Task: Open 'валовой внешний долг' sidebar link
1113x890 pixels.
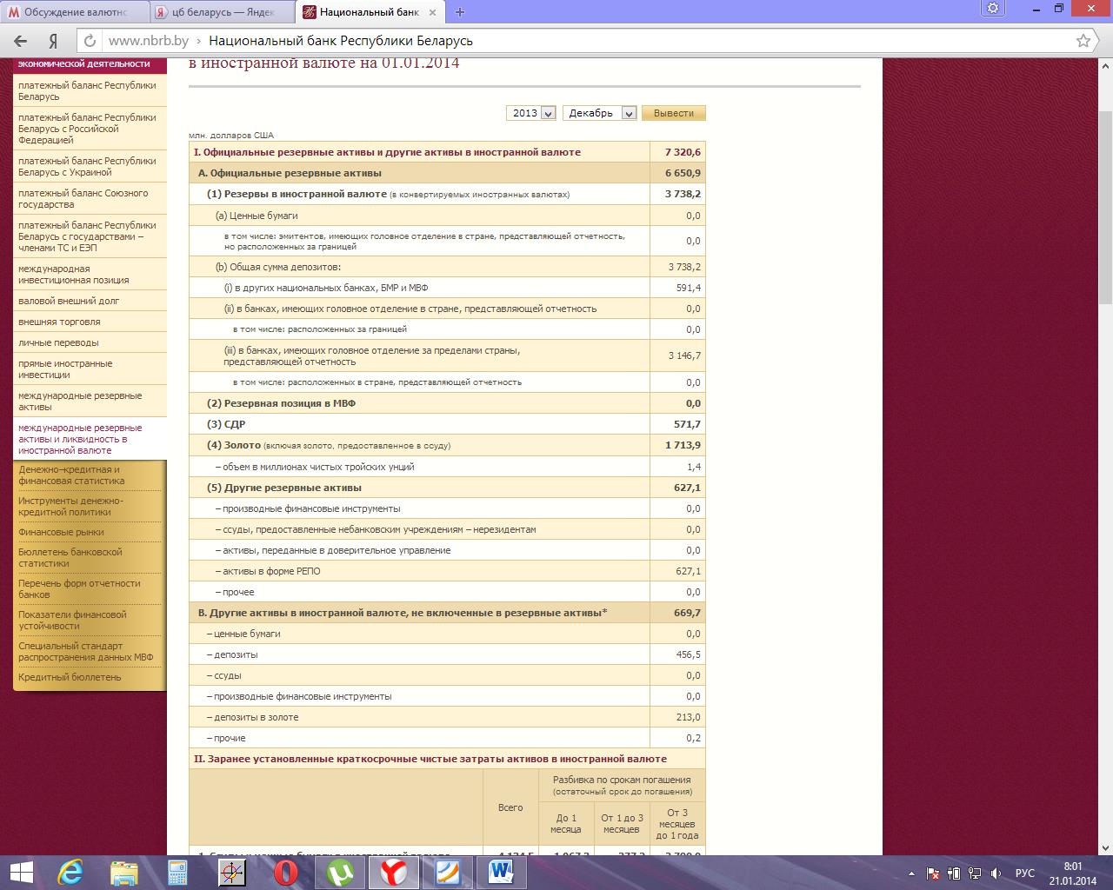Action: pyautogui.click(x=69, y=301)
